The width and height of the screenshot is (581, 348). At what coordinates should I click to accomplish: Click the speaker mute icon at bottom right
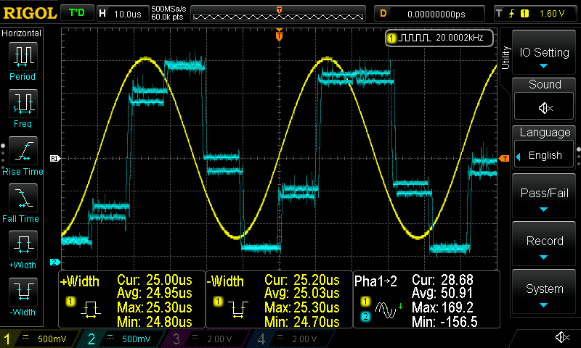[561, 337]
